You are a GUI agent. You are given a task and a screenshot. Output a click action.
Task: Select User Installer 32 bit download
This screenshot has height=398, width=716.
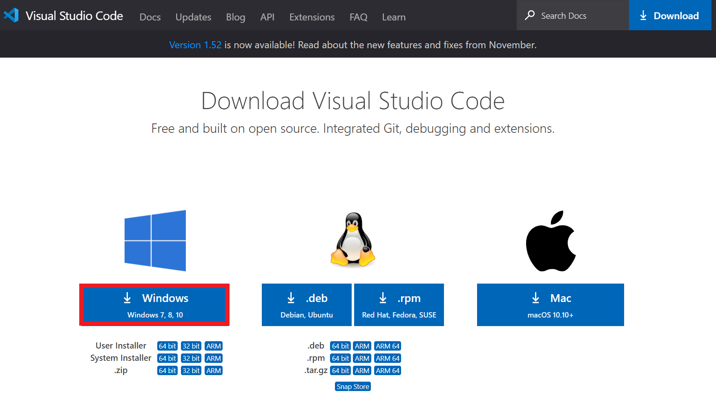[x=191, y=346]
